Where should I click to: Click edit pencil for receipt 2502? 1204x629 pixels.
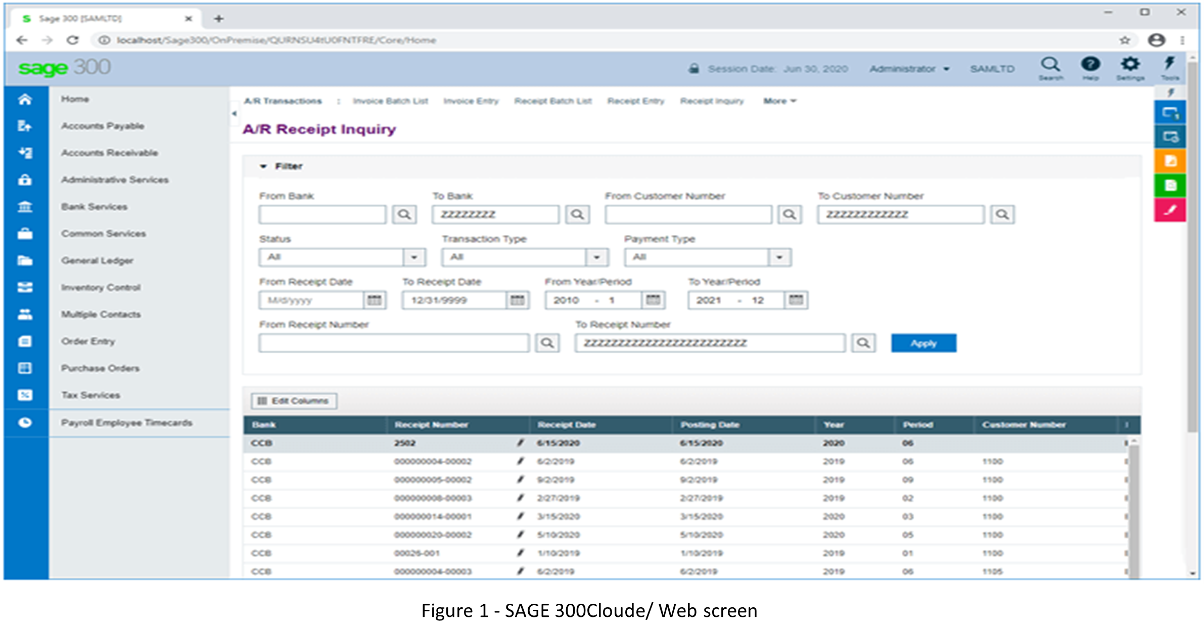(x=520, y=443)
